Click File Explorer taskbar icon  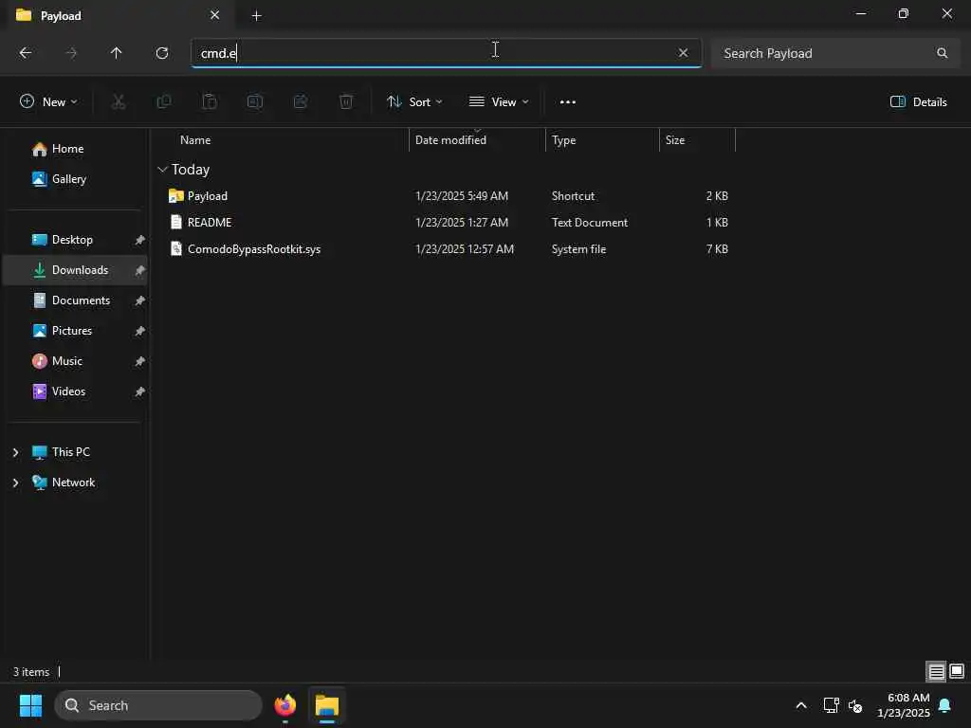[327, 705]
